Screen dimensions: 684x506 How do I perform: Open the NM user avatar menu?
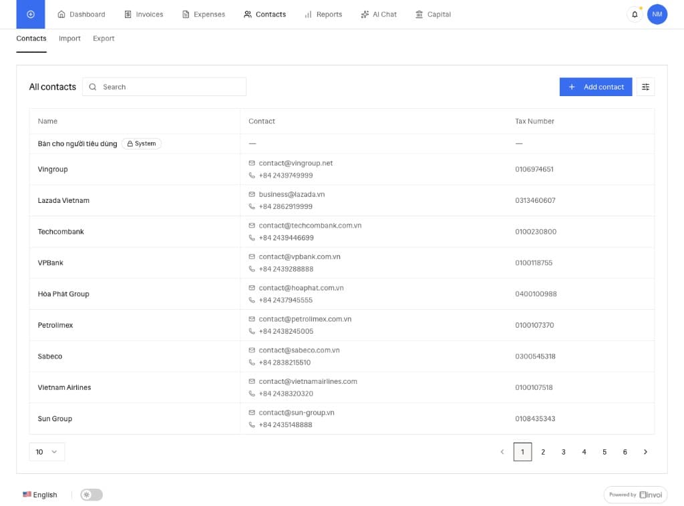point(657,15)
